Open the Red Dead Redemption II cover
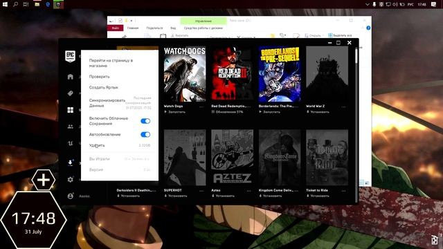The width and height of the screenshot is (443, 249). [x=233, y=74]
